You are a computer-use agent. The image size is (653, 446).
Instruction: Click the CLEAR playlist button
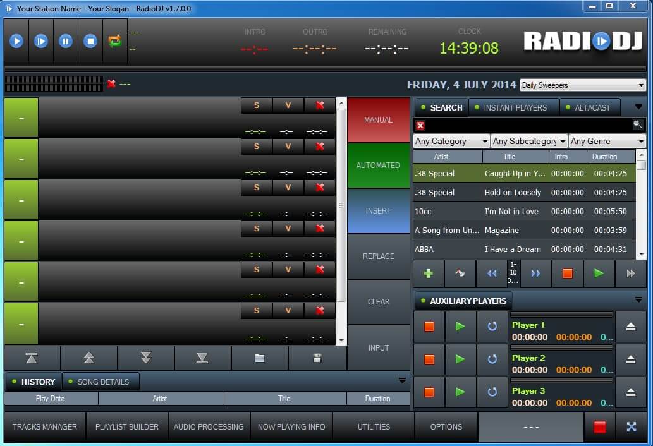(x=378, y=301)
